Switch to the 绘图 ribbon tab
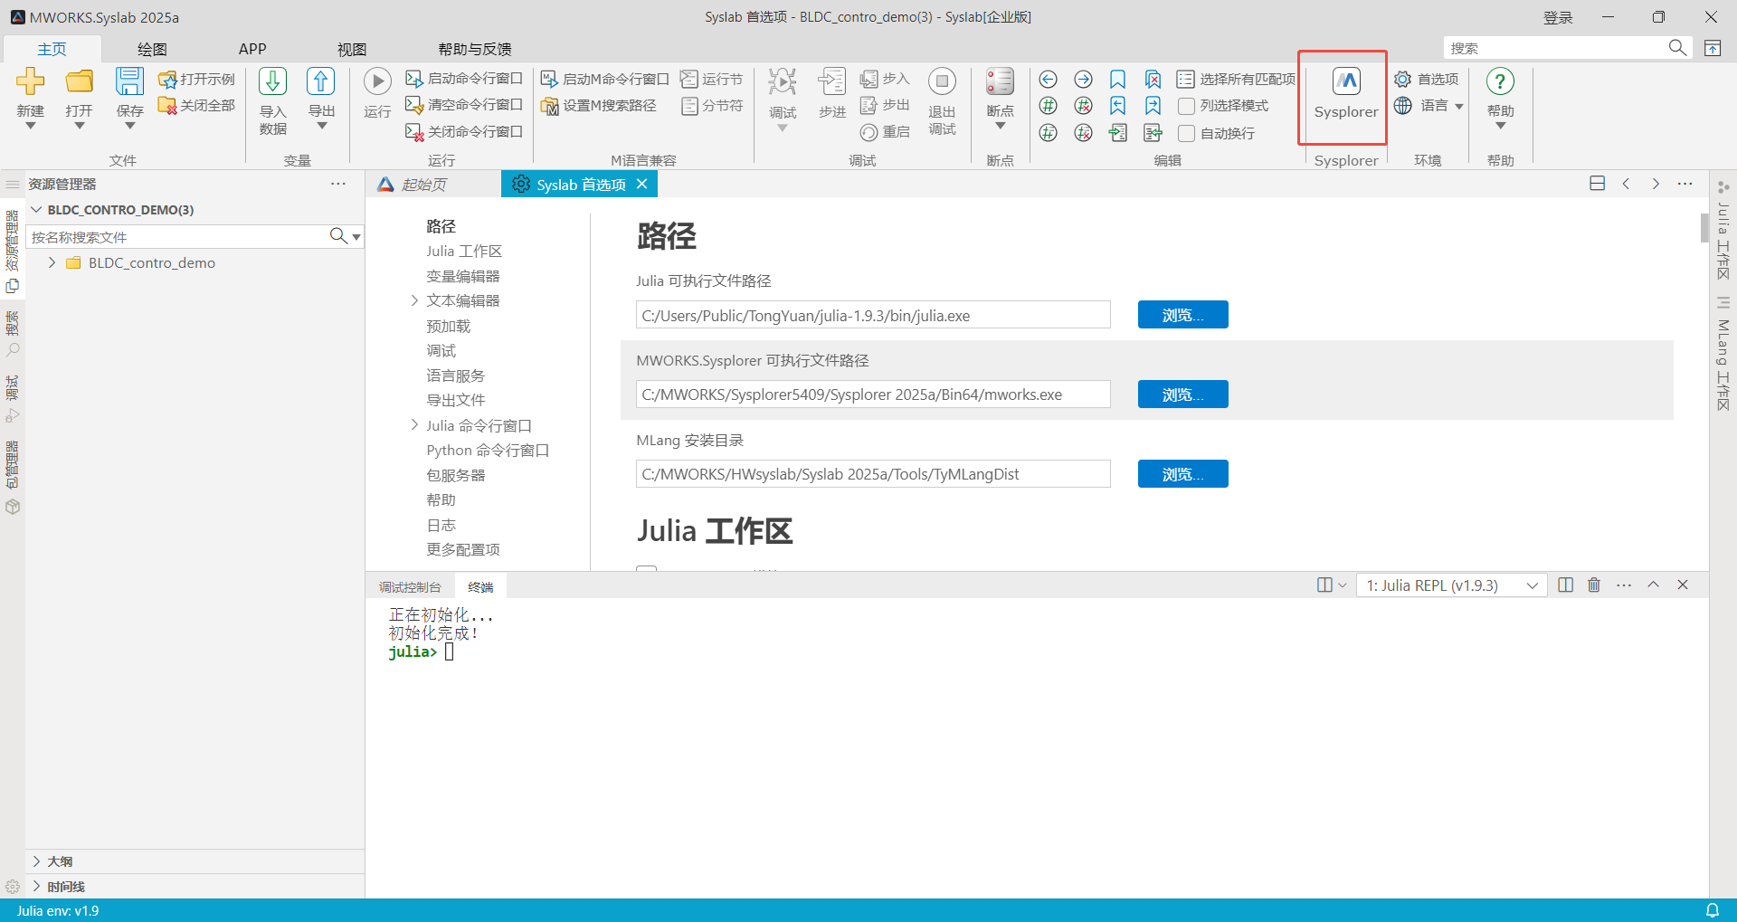 click(152, 49)
